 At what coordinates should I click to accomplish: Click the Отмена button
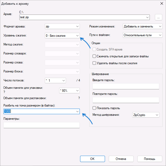[x=121, y=159]
